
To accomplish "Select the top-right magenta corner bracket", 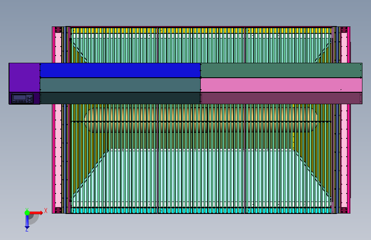I will coord(344,30).
